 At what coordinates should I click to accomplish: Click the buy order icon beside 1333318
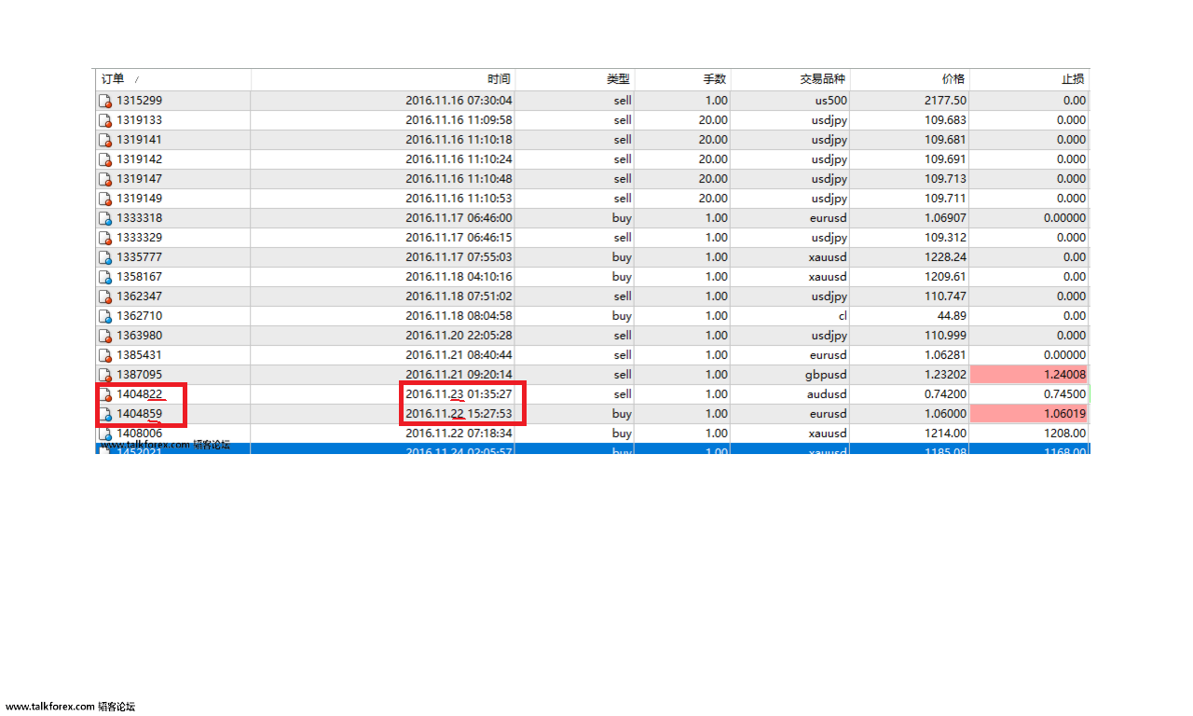pos(105,218)
